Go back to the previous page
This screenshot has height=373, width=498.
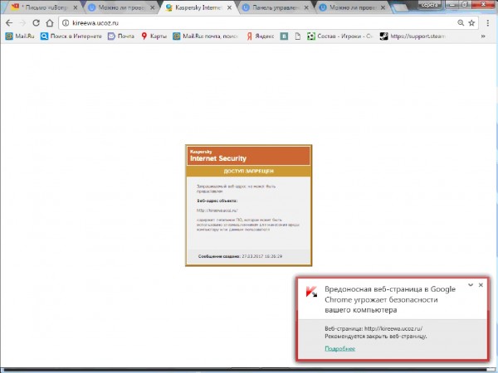coord(9,23)
